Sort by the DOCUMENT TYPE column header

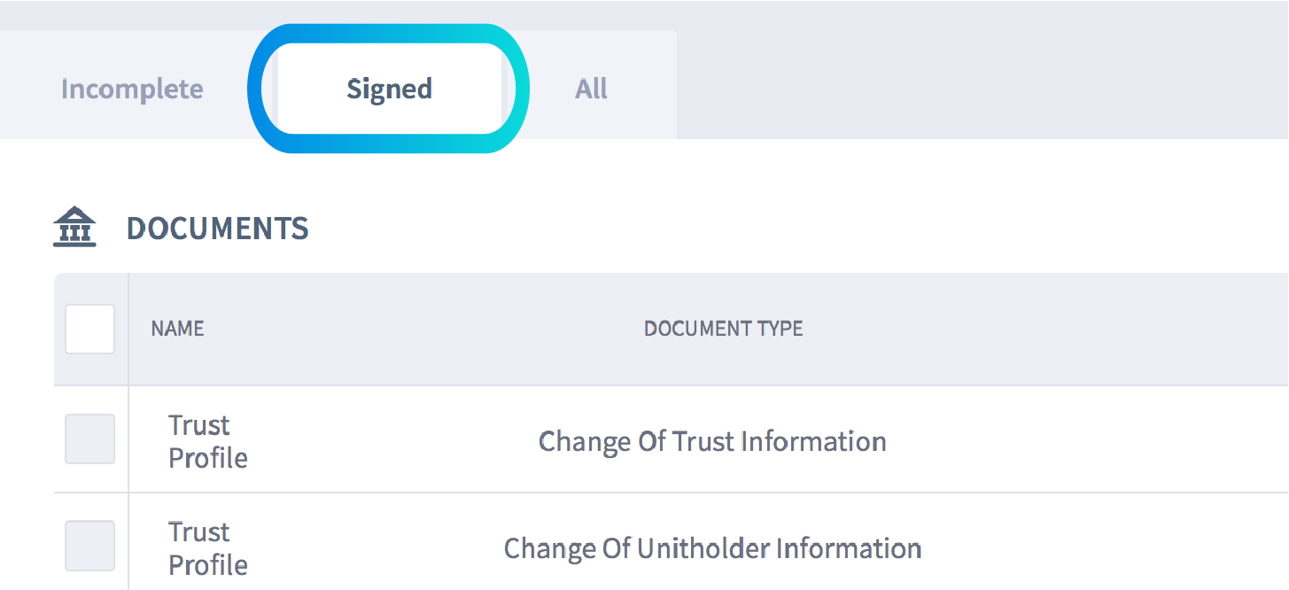click(723, 329)
